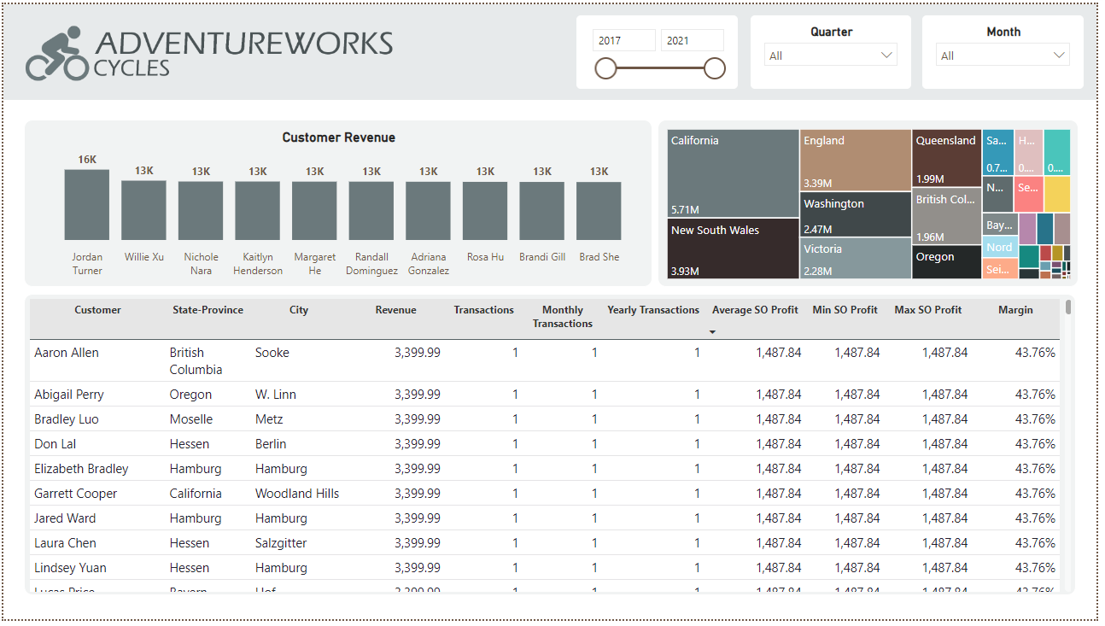Click the Berlin city cell
Image resolution: width=1105 pixels, height=626 pixels.
(x=271, y=444)
